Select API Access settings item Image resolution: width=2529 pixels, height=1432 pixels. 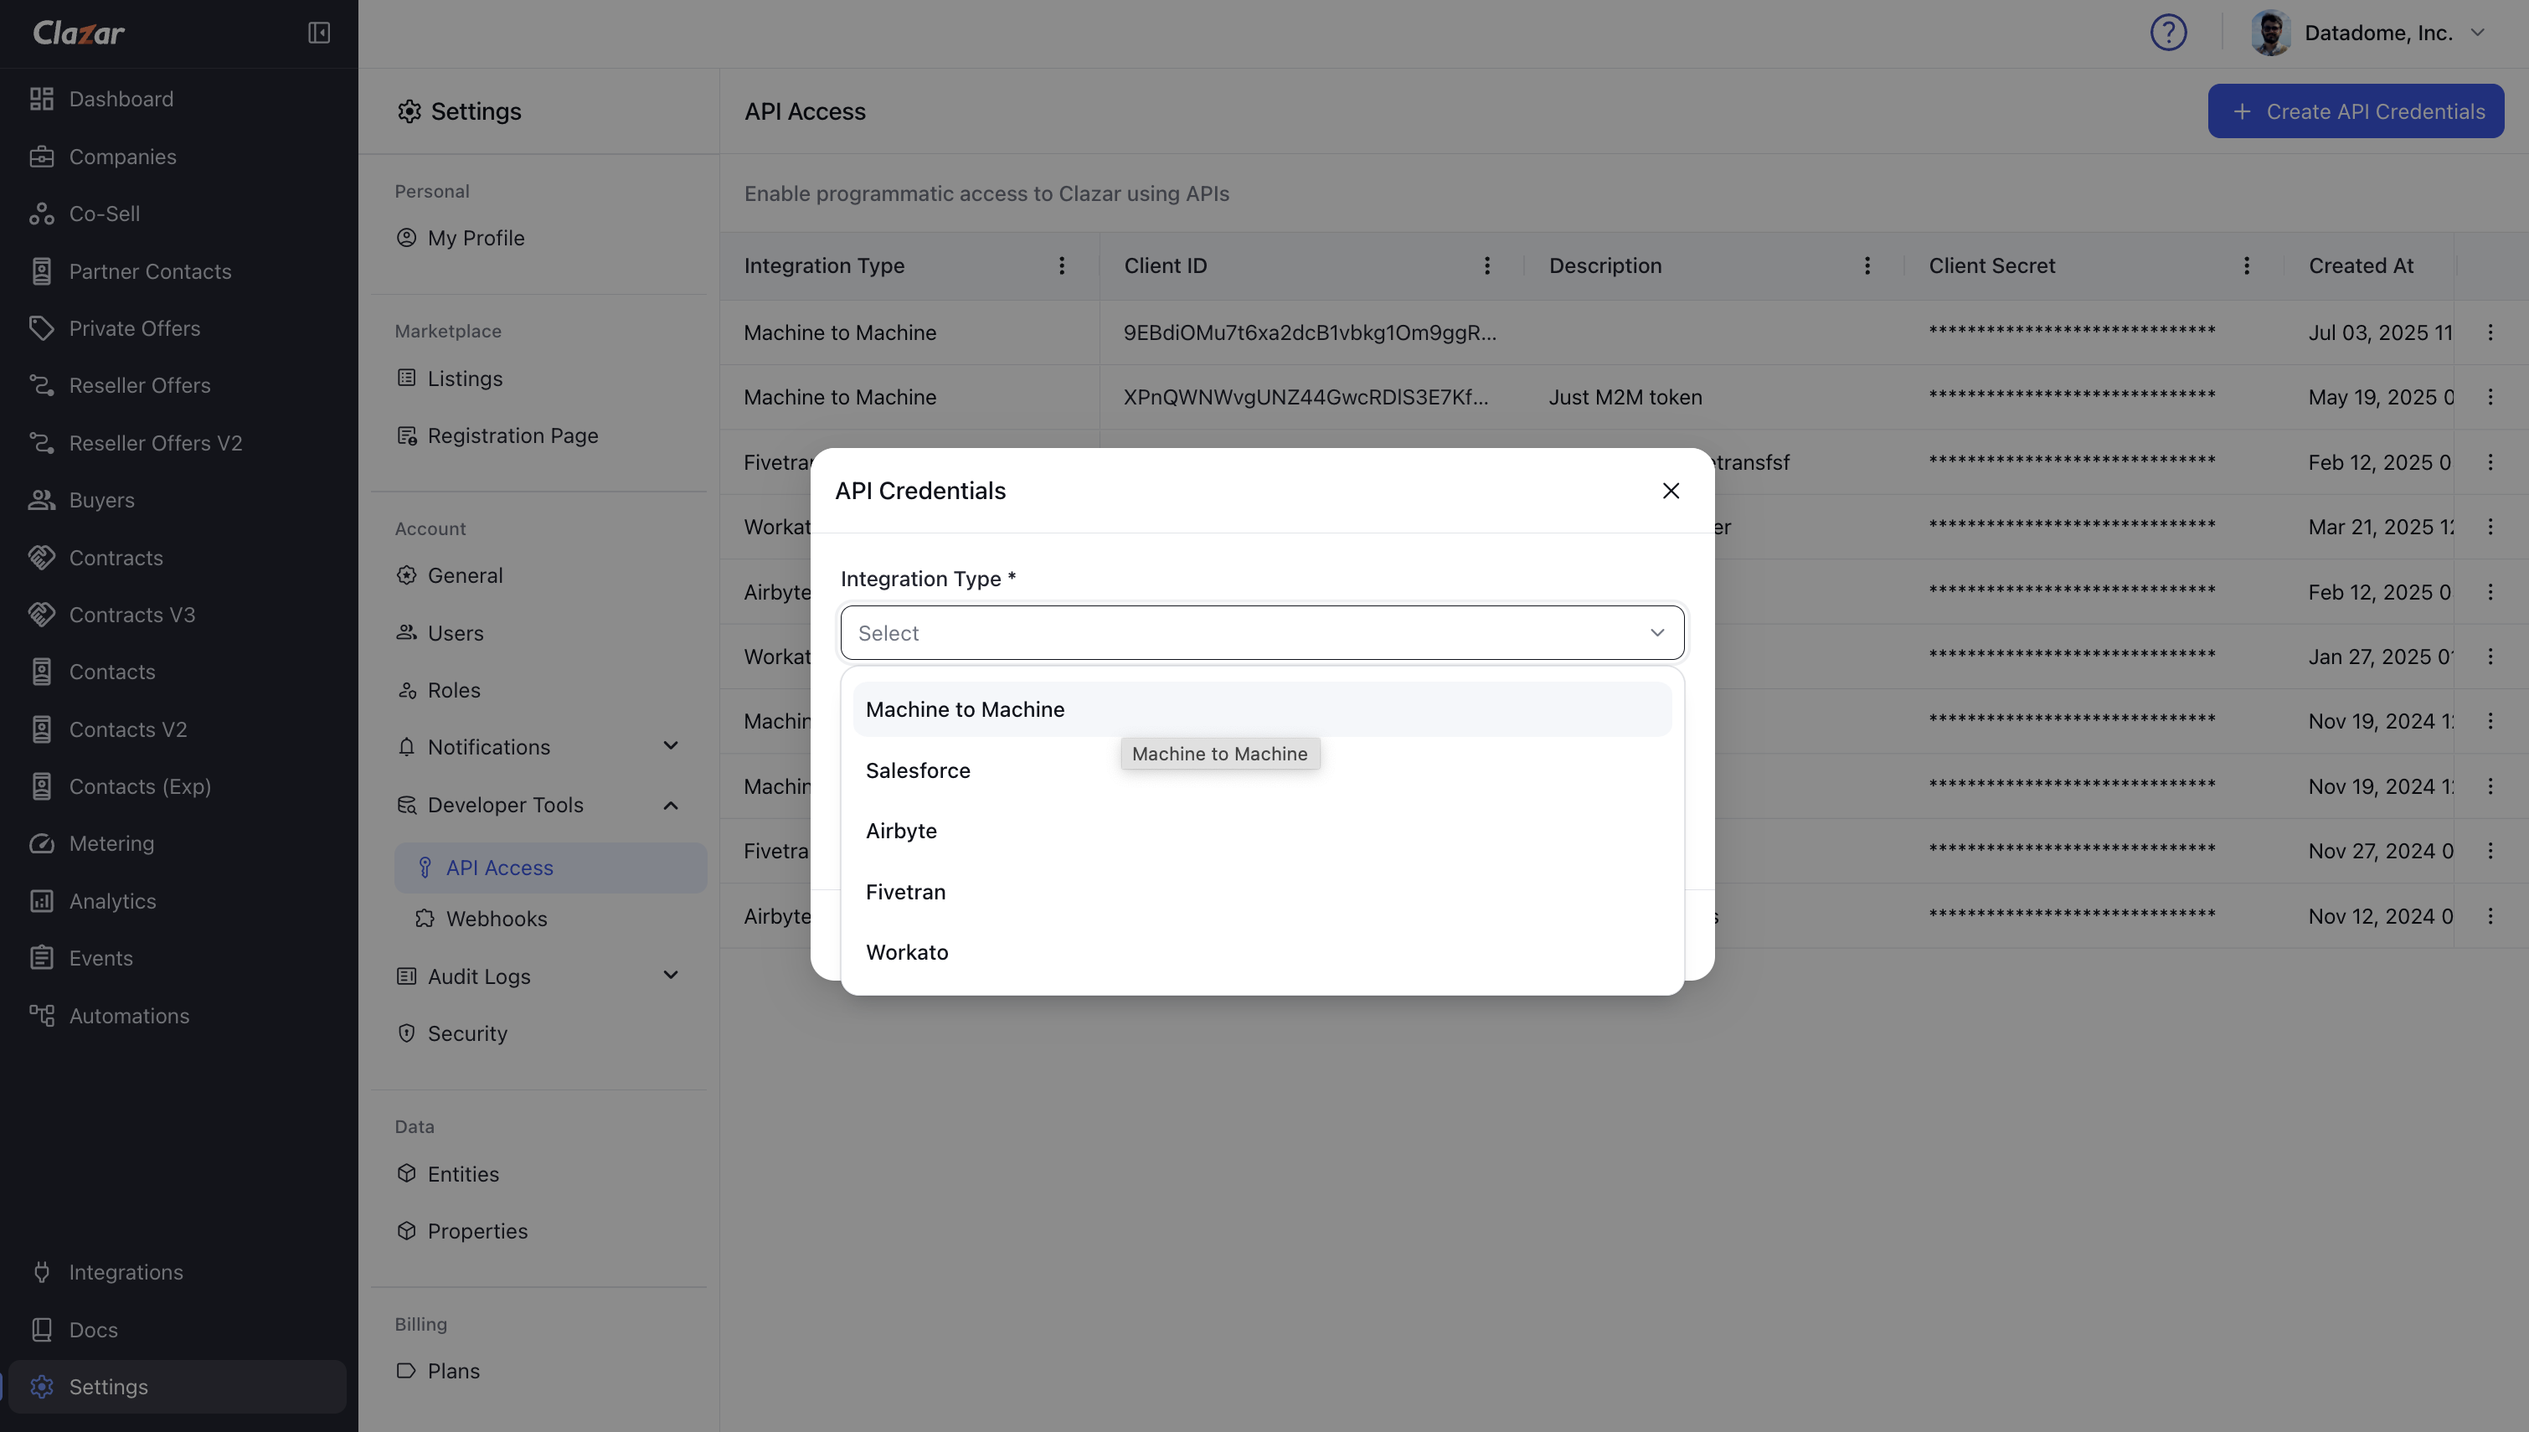point(551,868)
